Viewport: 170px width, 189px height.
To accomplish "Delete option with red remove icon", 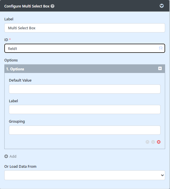I will tap(159, 142).
